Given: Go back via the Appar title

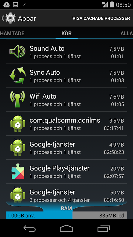Looking at the screenshot, I should click(27, 18).
